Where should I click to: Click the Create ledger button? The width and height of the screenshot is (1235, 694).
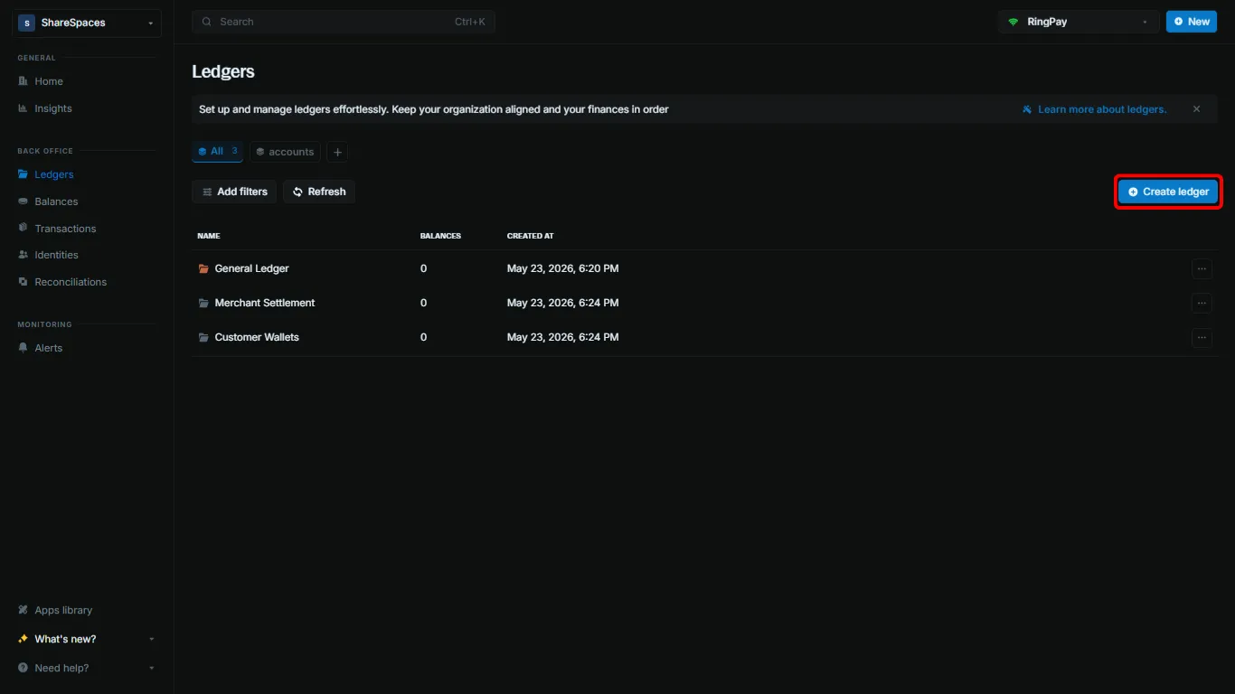[1168, 192]
